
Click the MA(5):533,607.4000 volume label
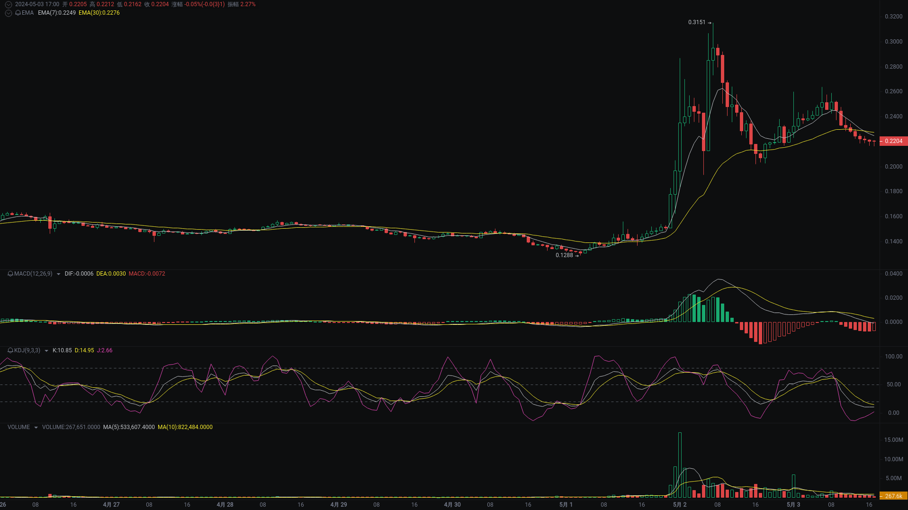[128, 427]
